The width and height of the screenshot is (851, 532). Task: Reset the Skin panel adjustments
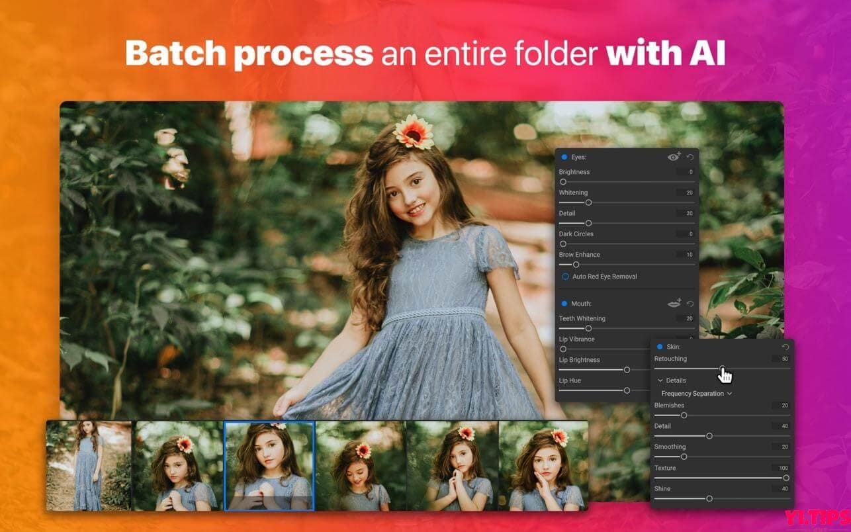[785, 345]
